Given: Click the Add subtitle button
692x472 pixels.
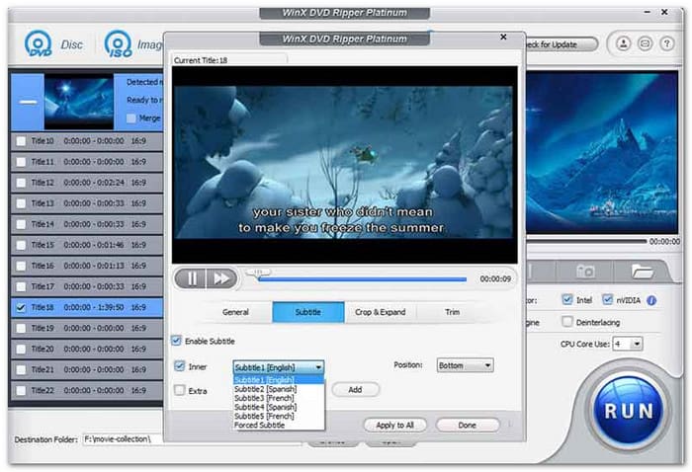Looking at the screenshot, I should point(355,390).
